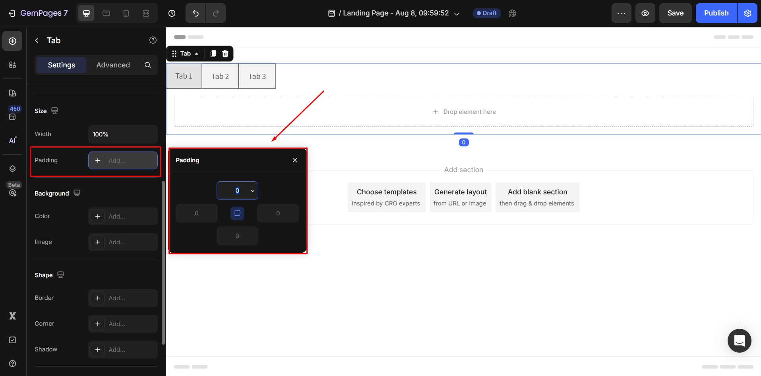The image size is (761, 376).
Task: Switch to mobile preview mode
Action: [126, 13]
